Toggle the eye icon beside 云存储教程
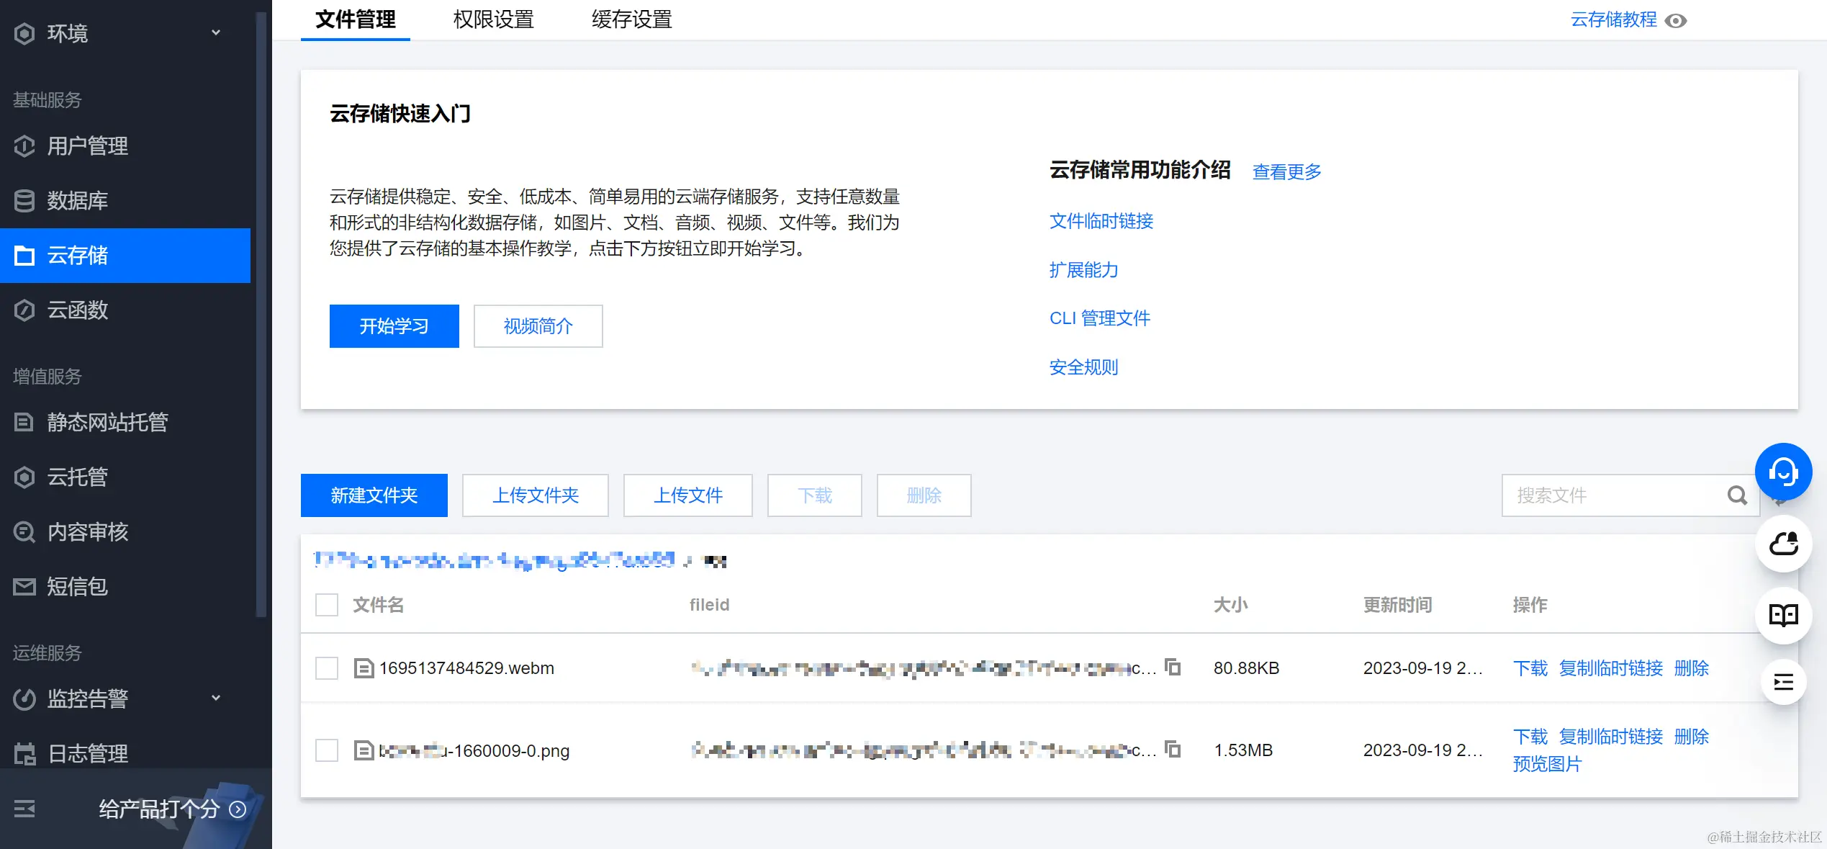 [x=1676, y=21]
